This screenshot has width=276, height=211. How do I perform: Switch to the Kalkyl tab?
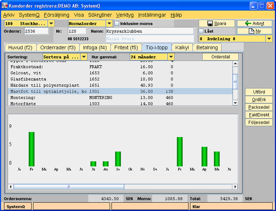pyautogui.click(x=182, y=47)
